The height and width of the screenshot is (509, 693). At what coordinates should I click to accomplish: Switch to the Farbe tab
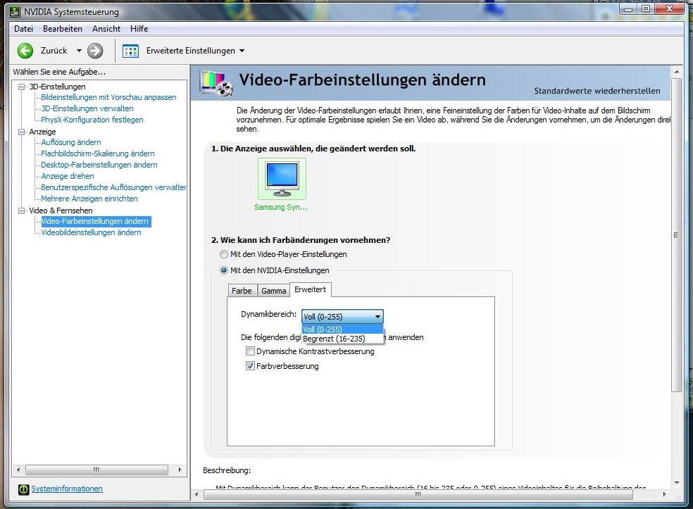[242, 291]
